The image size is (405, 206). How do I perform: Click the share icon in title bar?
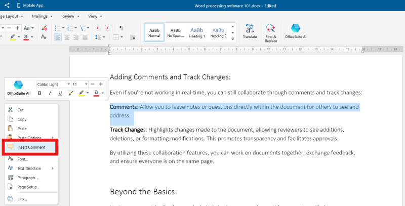click(7, 5)
